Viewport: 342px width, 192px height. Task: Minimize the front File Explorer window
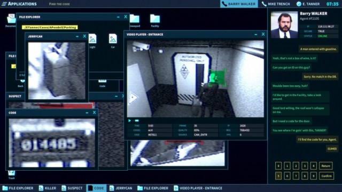118,17
